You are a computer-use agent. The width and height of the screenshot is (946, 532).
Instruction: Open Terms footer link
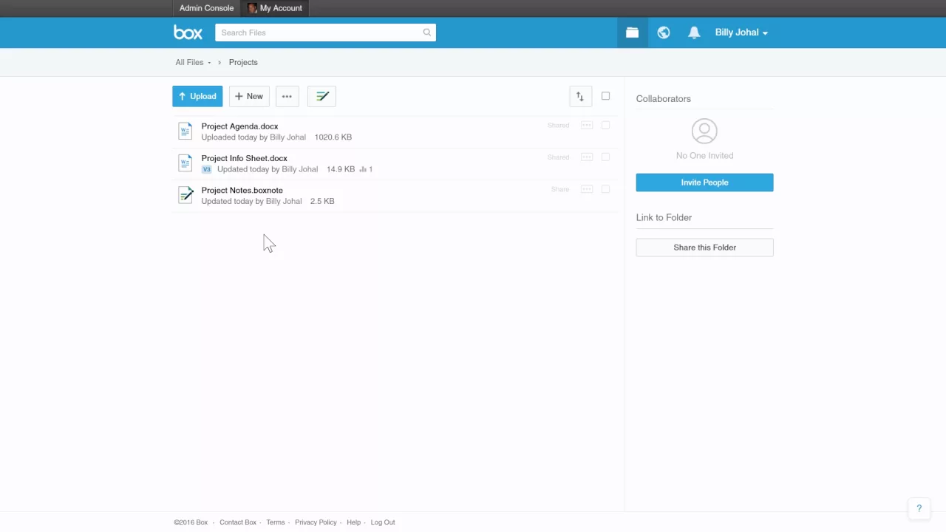[276, 522]
